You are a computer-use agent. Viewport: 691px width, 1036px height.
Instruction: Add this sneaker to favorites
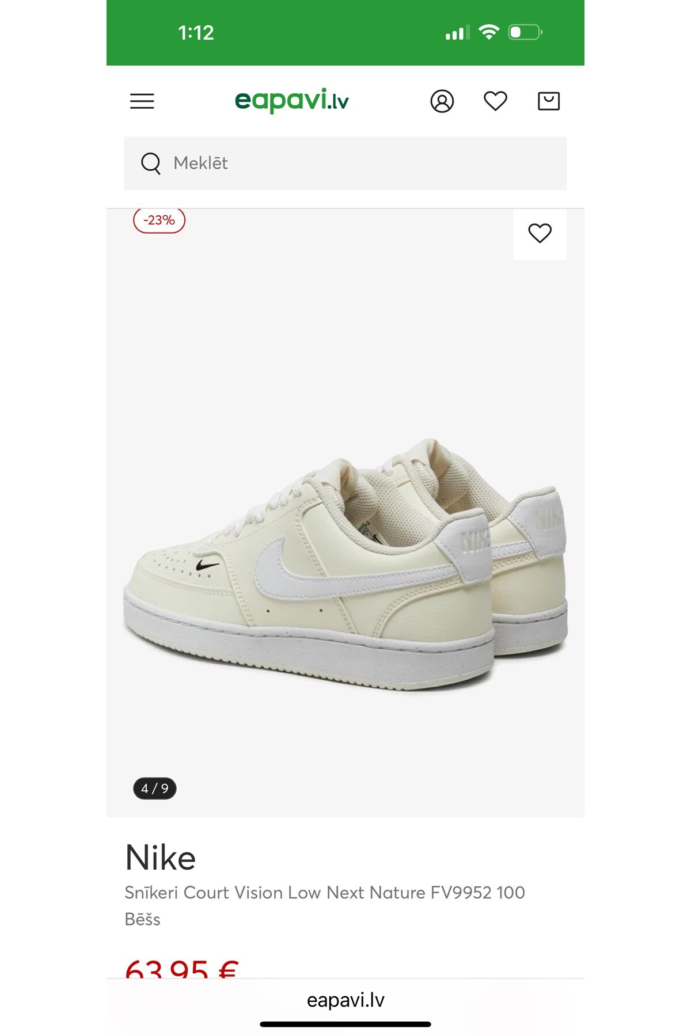pos(540,233)
